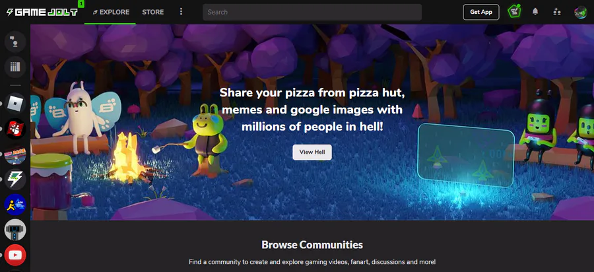594x272 pixels.
Task: Open the YouTube community icon
Action: click(x=15, y=255)
